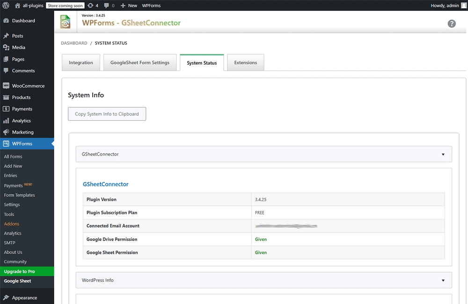Click the Marketing megaphone icon

[6, 132]
